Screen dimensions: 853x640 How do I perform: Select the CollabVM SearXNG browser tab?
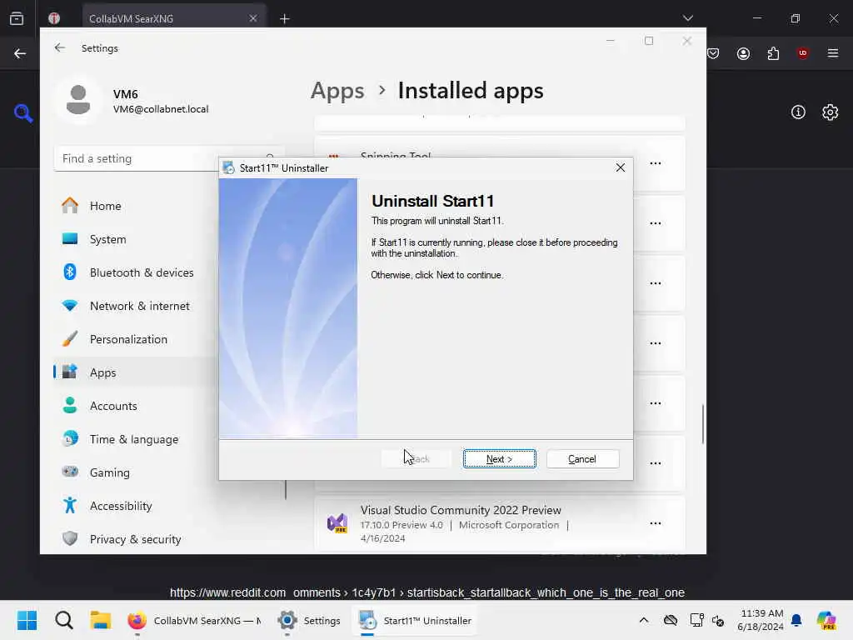tap(174, 18)
